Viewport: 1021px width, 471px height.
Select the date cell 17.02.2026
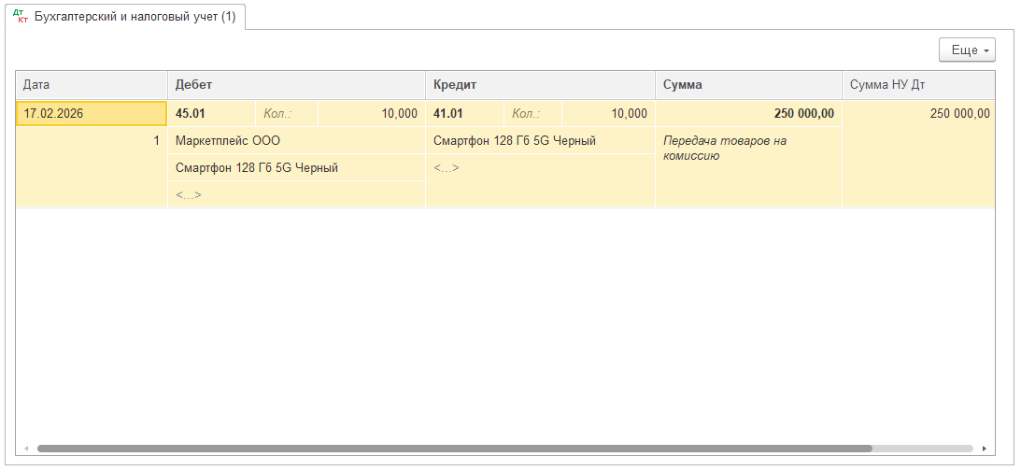point(92,113)
